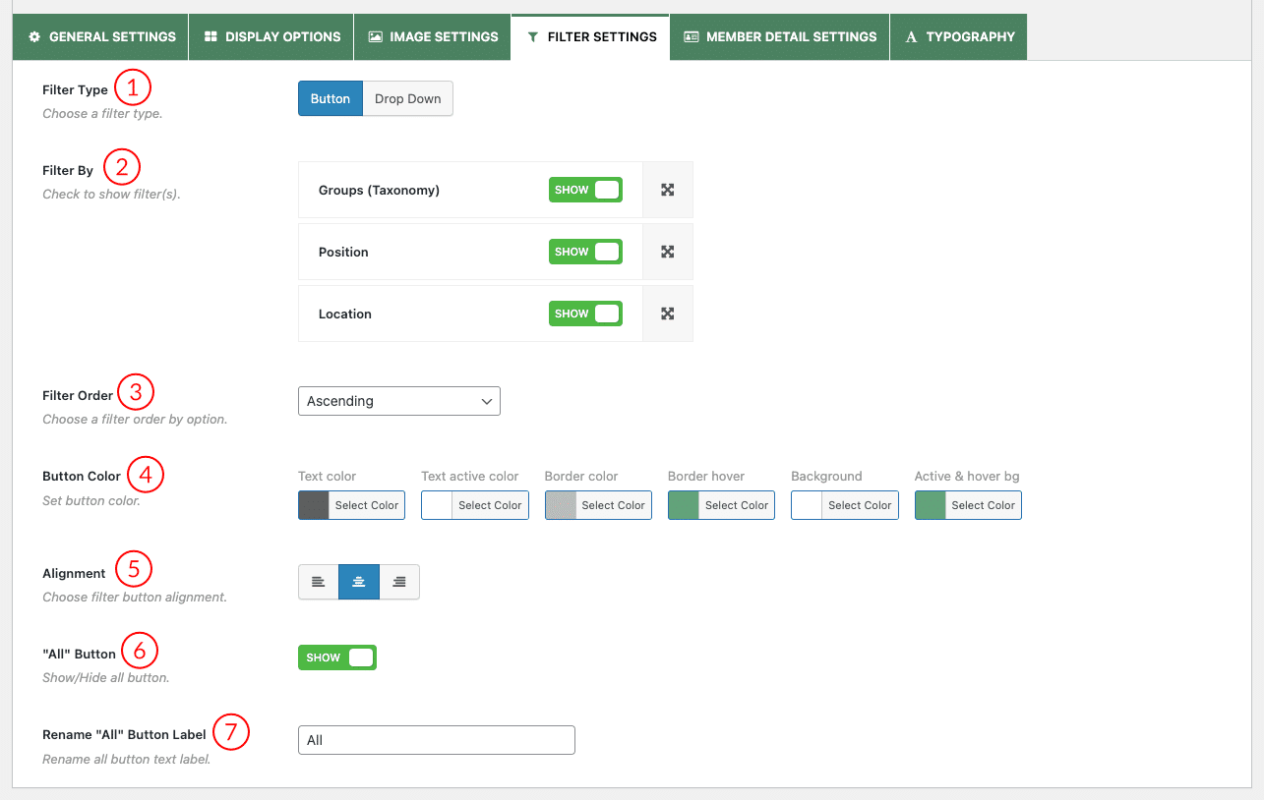Click the "Filter Type" setting label
This screenshot has height=800, width=1264.
point(75,89)
